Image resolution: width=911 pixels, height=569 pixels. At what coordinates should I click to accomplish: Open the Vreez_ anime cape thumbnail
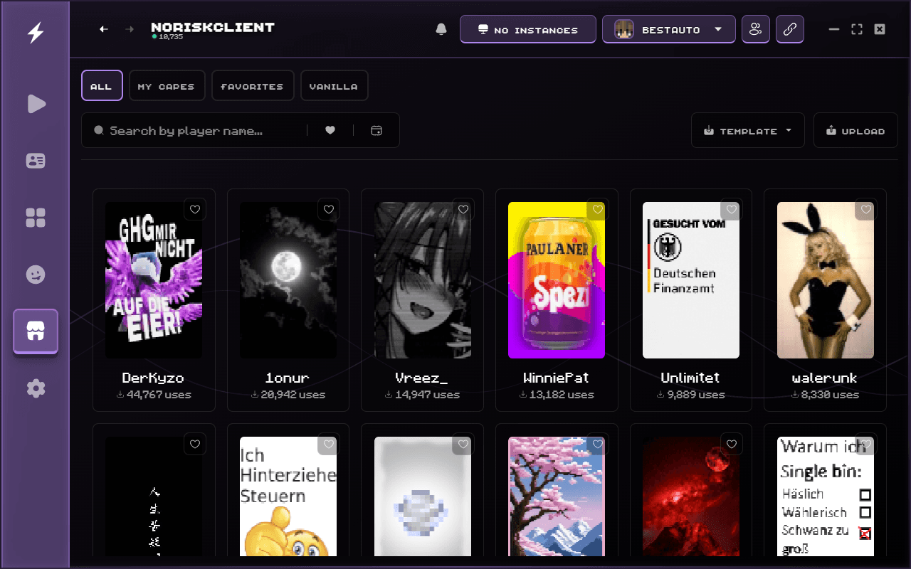(x=423, y=280)
